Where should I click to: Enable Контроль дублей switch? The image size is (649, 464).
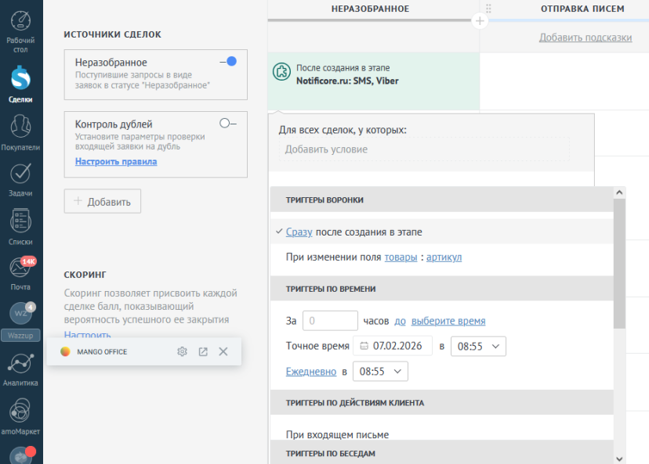coord(228,123)
